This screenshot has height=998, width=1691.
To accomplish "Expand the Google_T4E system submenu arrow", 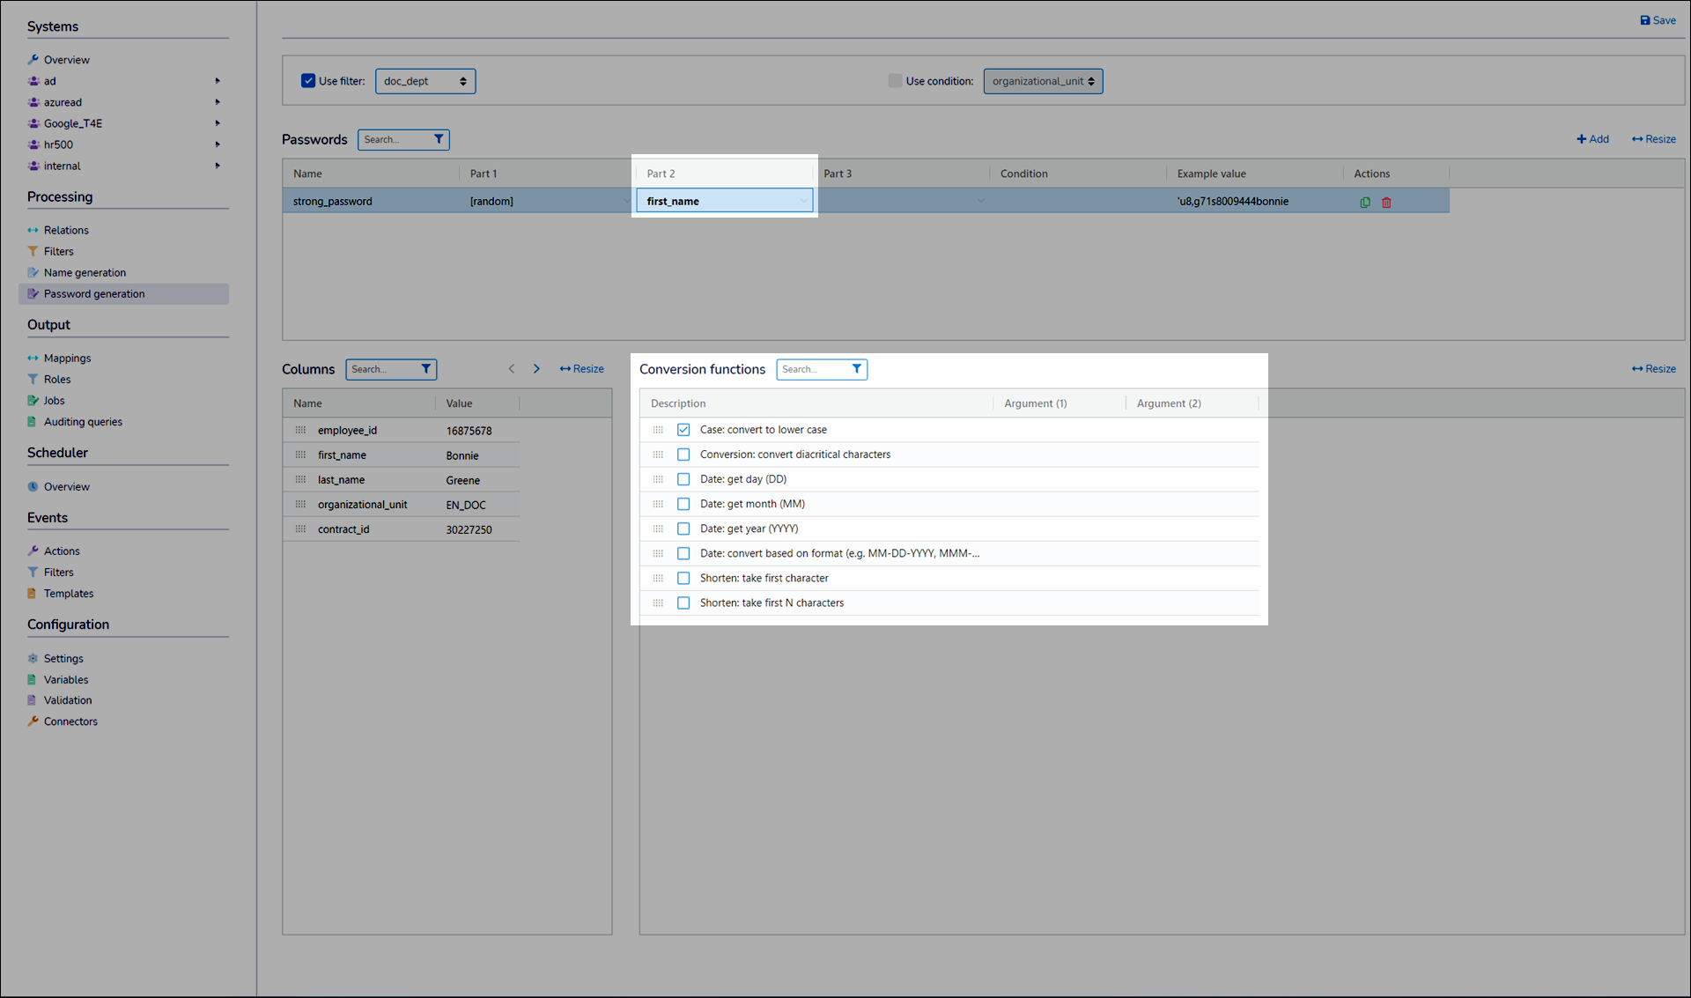I will tap(218, 123).
